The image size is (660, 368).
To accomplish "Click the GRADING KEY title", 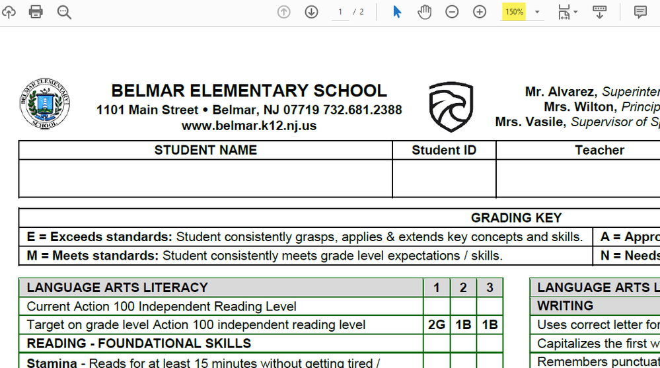I will coord(517,217).
